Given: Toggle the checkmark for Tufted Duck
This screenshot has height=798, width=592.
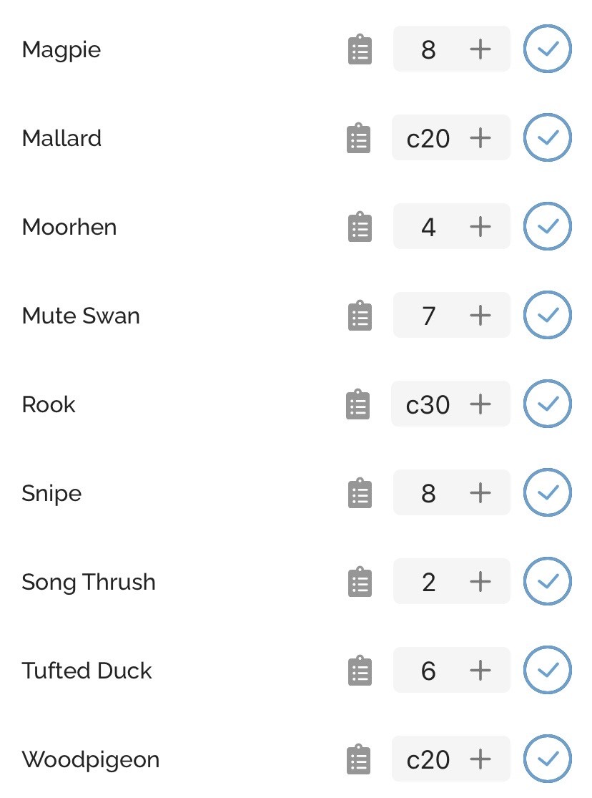Looking at the screenshot, I should pos(548,670).
